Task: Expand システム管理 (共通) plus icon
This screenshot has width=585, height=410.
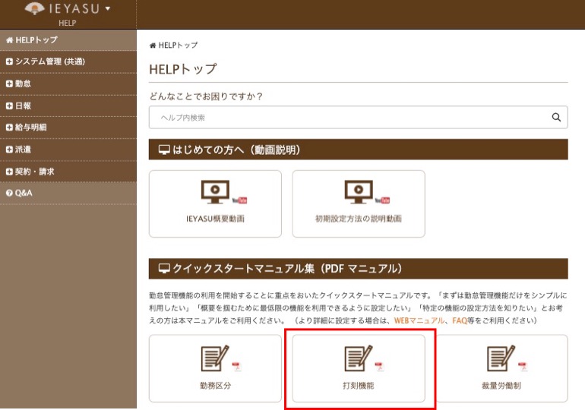Action: tap(9, 61)
